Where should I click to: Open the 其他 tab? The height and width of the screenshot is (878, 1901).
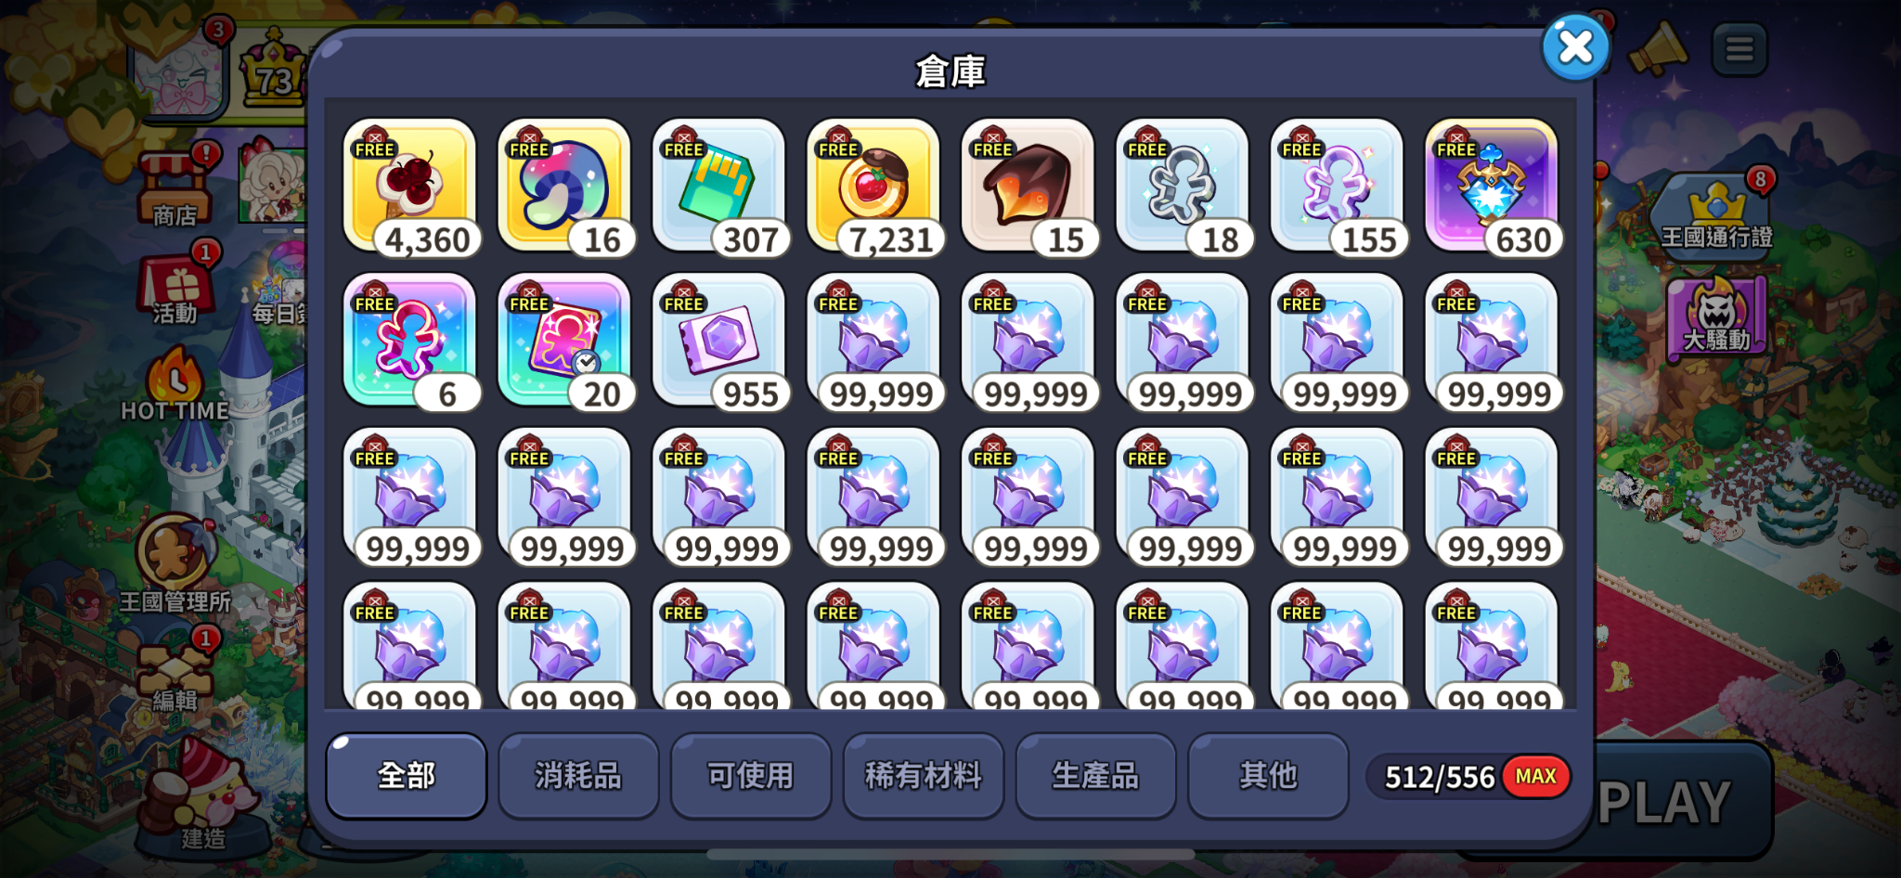click(1268, 776)
